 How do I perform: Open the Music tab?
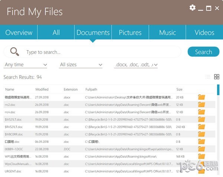tap(167, 32)
